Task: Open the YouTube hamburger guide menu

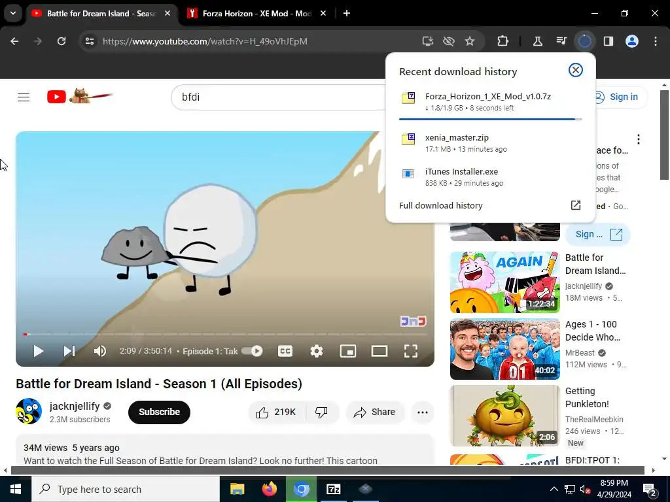Action: tap(24, 97)
